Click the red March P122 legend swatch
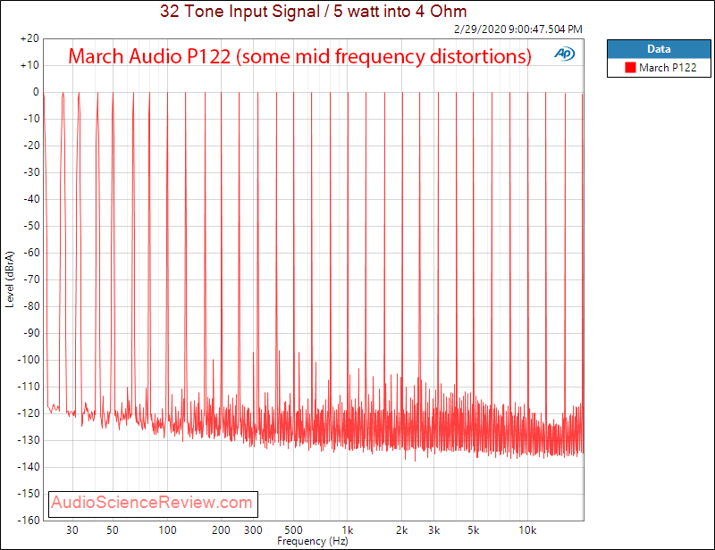The image size is (715, 550). 630,68
